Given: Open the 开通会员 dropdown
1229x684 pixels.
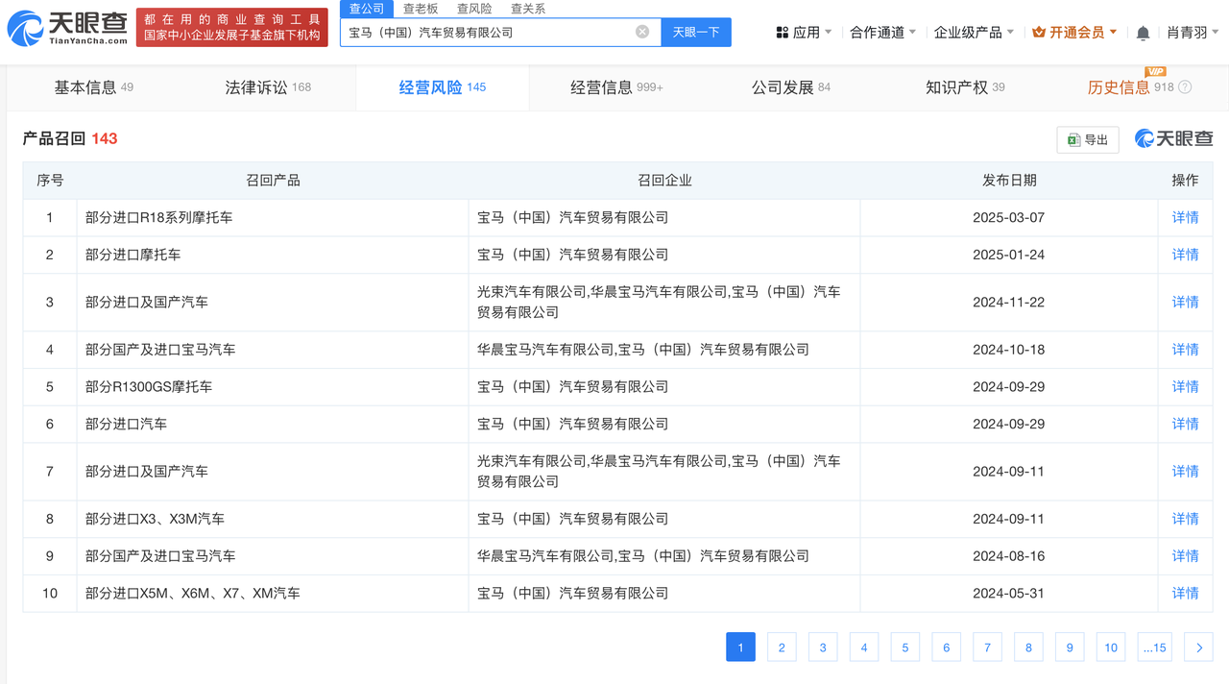Looking at the screenshot, I should 1074,33.
